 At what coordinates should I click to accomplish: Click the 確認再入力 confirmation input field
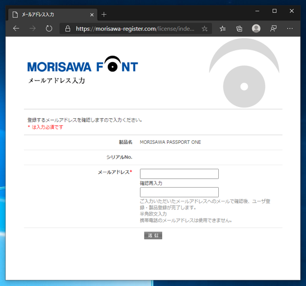tap(179, 192)
